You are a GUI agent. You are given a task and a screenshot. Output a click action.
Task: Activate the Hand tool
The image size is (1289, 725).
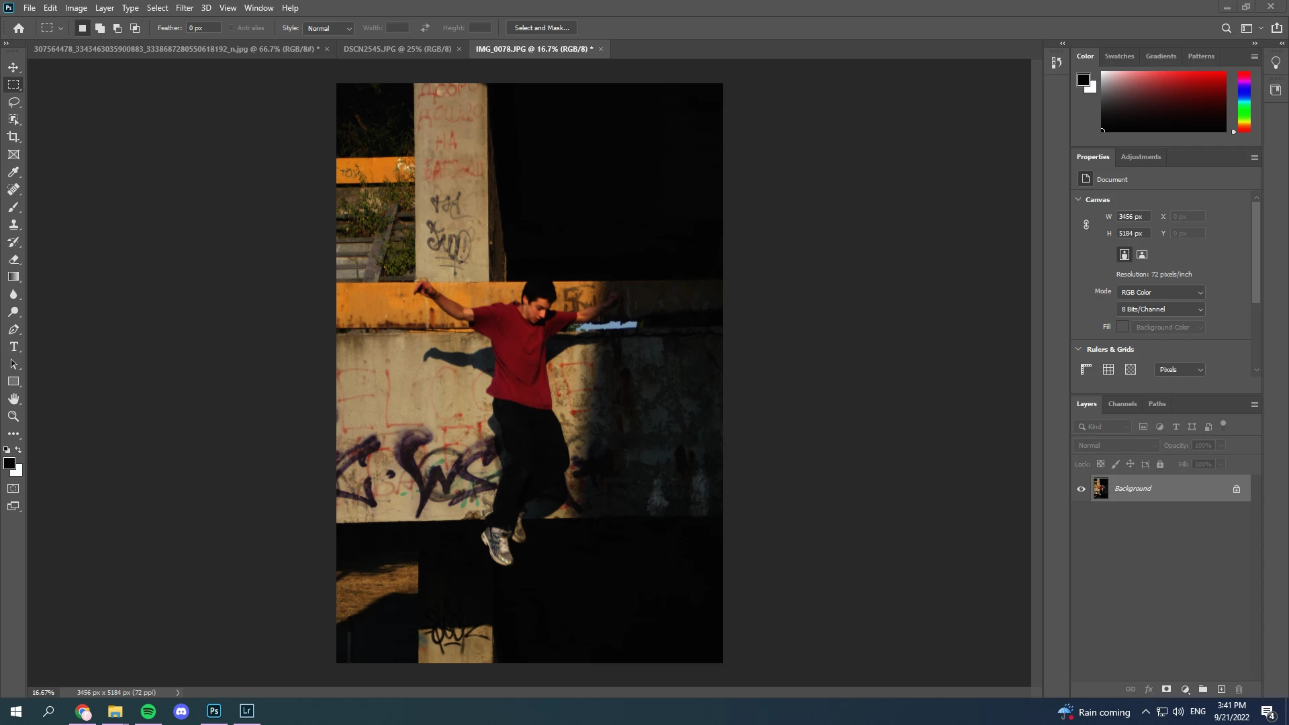13,399
